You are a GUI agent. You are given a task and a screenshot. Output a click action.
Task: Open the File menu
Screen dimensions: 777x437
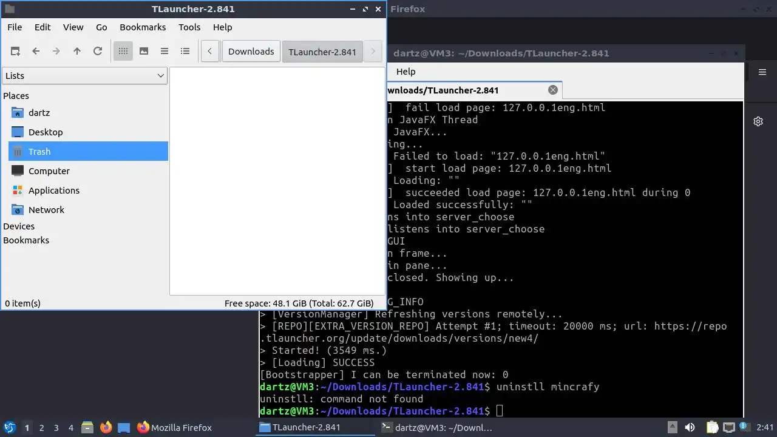click(x=15, y=27)
